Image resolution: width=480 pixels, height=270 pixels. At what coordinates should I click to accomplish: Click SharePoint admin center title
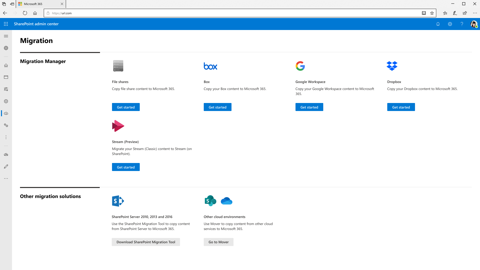(x=36, y=24)
